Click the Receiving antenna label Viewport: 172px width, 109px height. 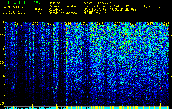(63, 13)
